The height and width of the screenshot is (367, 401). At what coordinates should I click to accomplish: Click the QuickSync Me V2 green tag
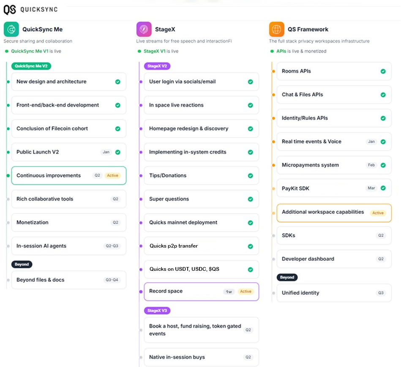click(x=31, y=66)
